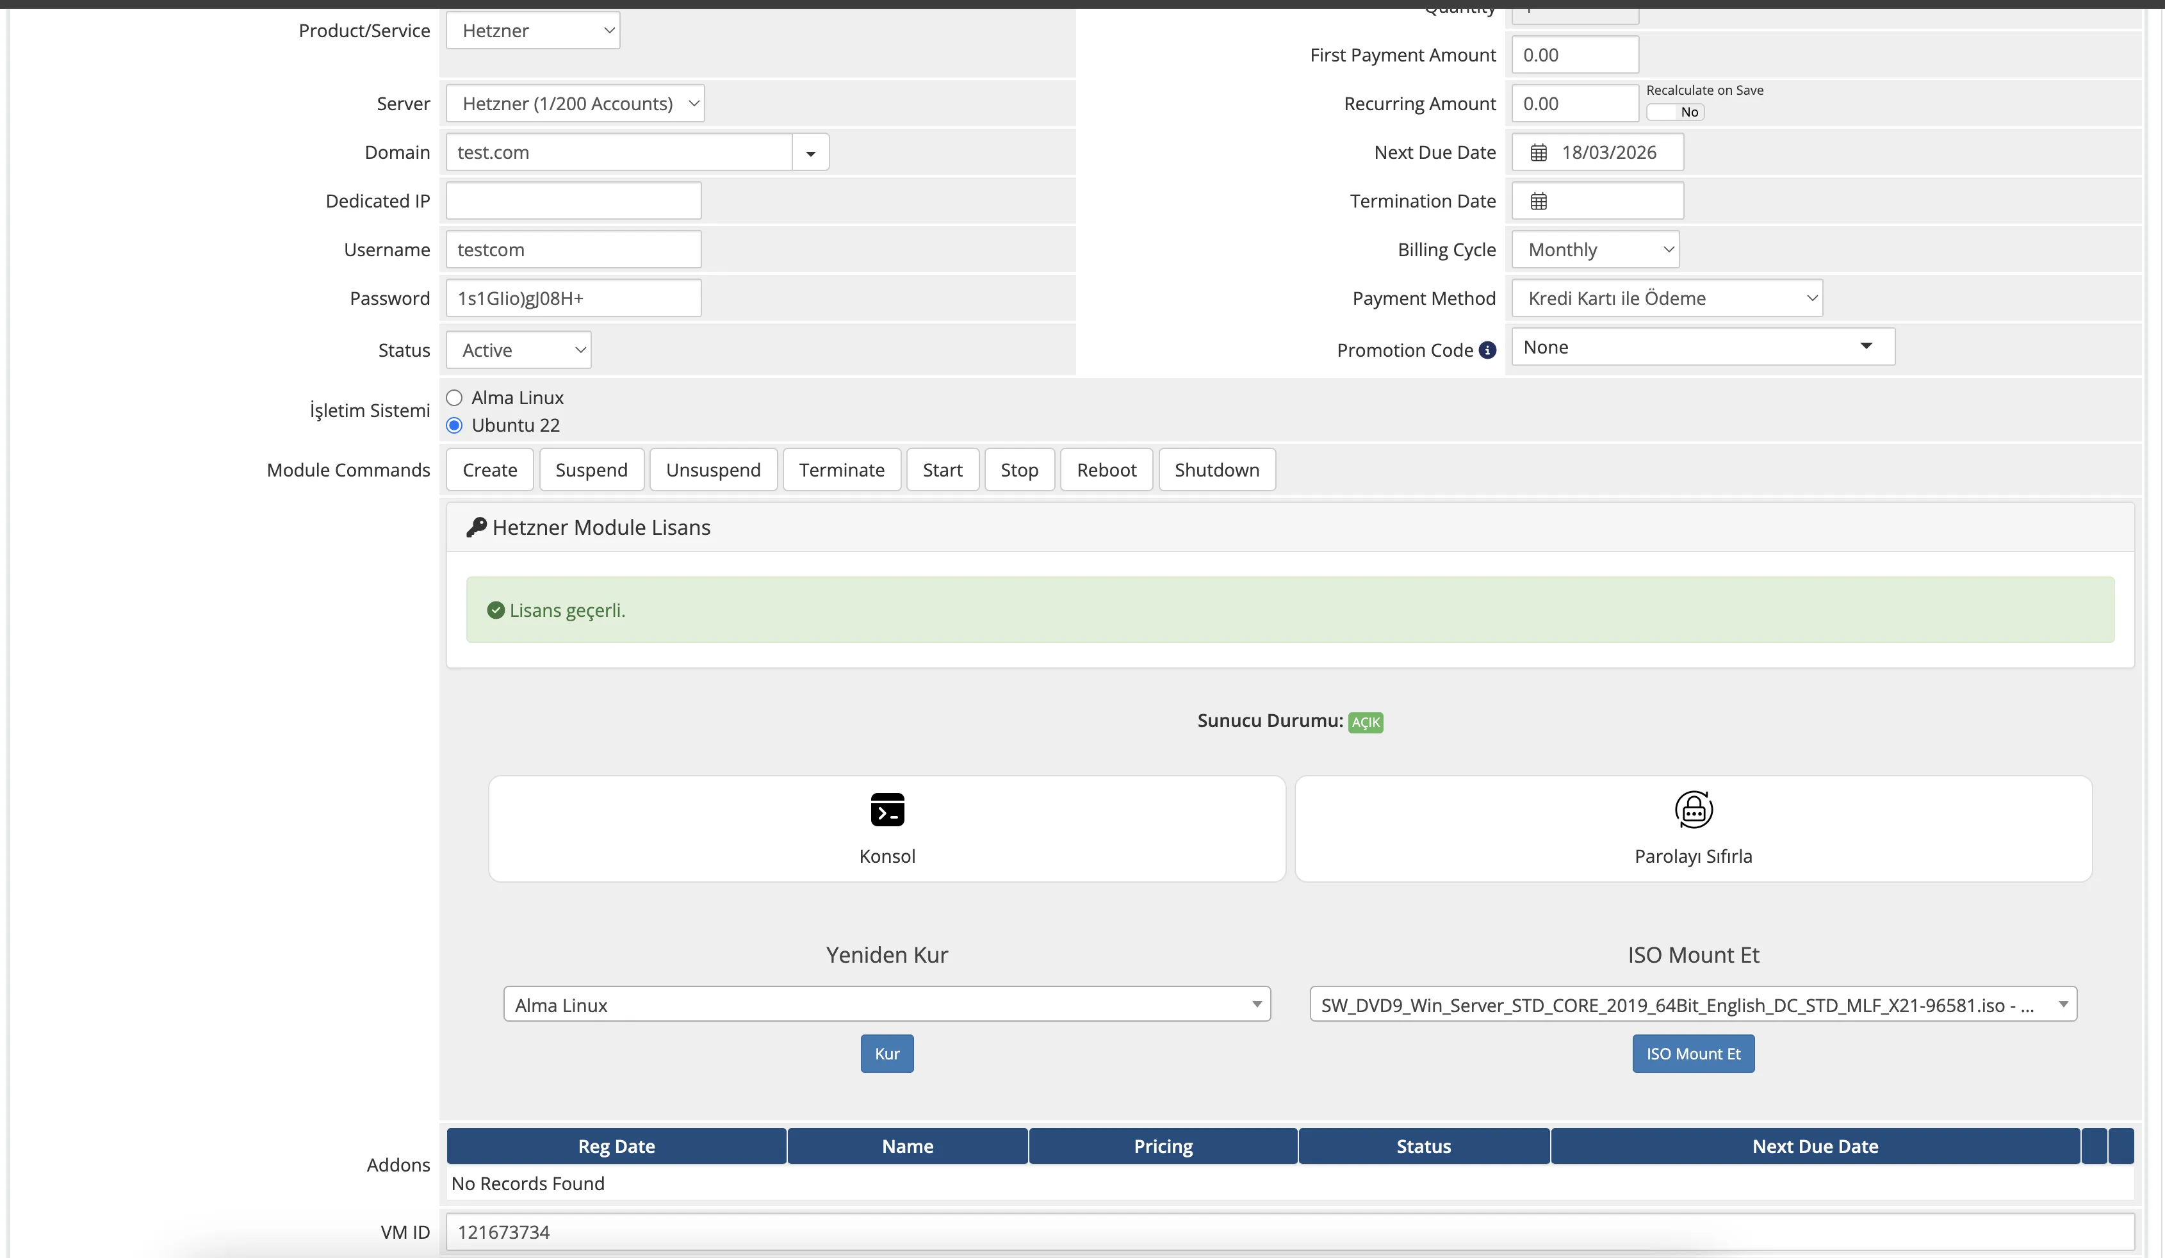
Task: Open the Promotion Code dropdown
Action: pyautogui.click(x=1703, y=347)
